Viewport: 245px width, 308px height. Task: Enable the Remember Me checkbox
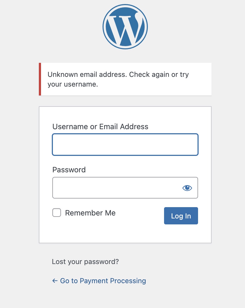point(57,213)
